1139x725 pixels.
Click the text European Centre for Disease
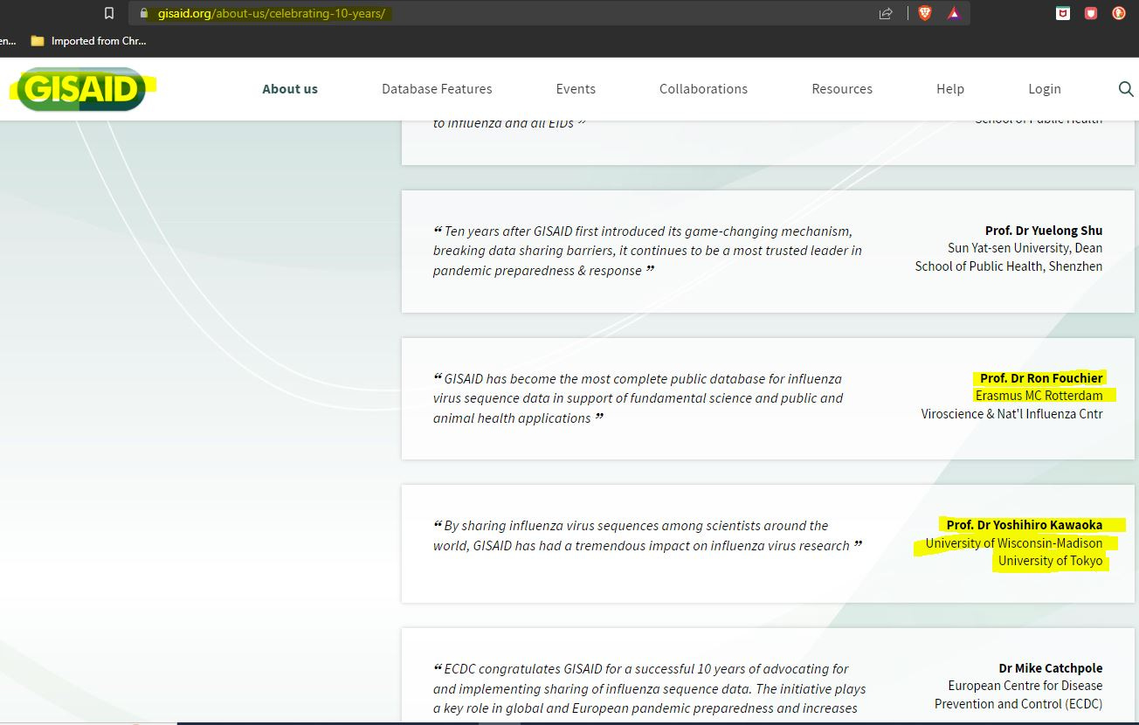[x=1025, y=686]
